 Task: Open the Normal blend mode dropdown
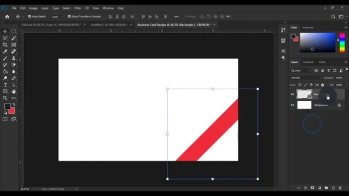[x=306, y=78]
